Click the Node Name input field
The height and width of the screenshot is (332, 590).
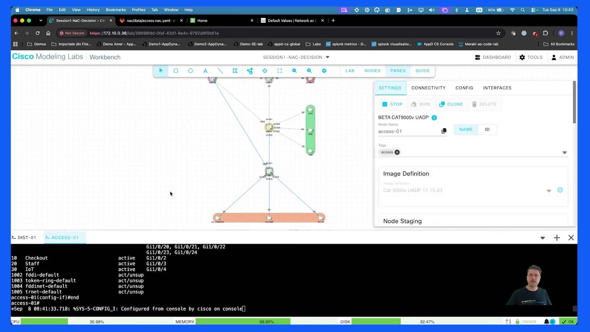tap(409, 131)
